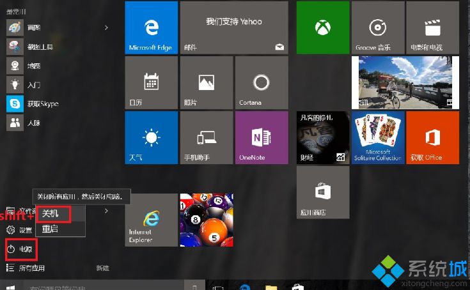Open the Store (应用商店) tile

(x=323, y=192)
